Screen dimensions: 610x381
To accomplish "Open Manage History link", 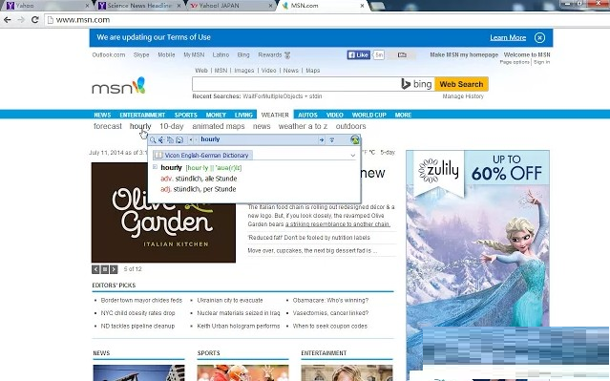I will click(463, 96).
